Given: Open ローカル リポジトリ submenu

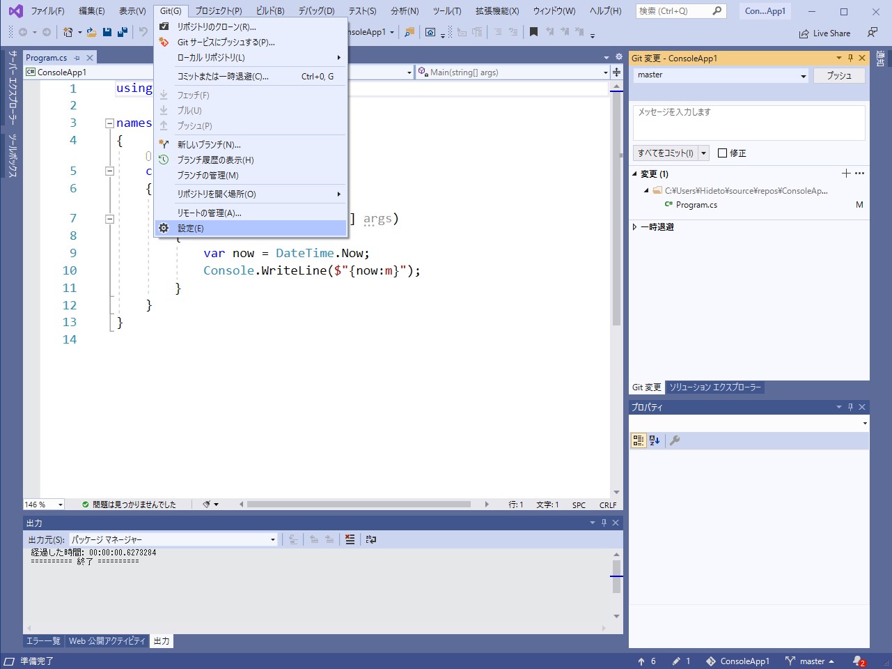Looking at the screenshot, I should pyautogui.click(x=251, y=57).
